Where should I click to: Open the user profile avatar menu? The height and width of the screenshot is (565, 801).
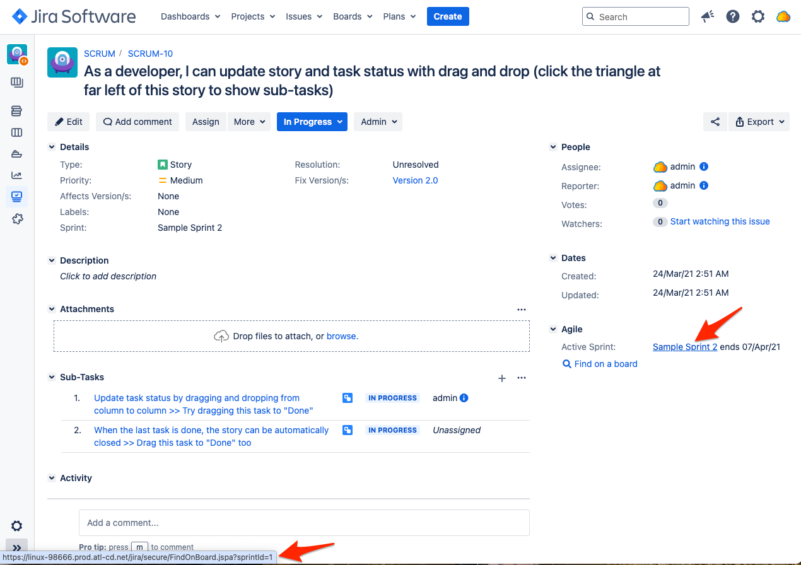point(783,16)
